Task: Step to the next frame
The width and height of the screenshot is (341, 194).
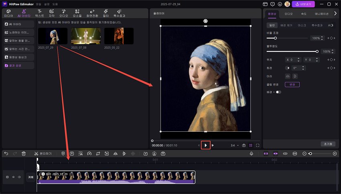Action: tap(213, 145)
